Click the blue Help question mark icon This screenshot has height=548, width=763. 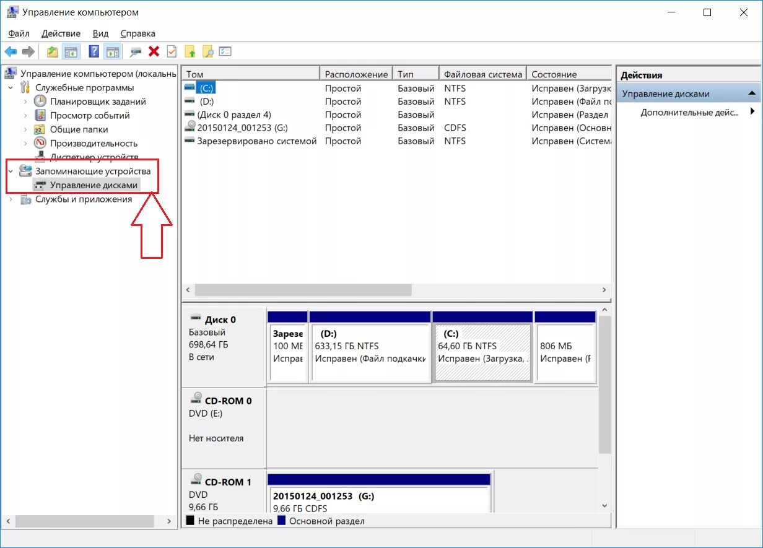pyautogui.click(x=94, y=51)
